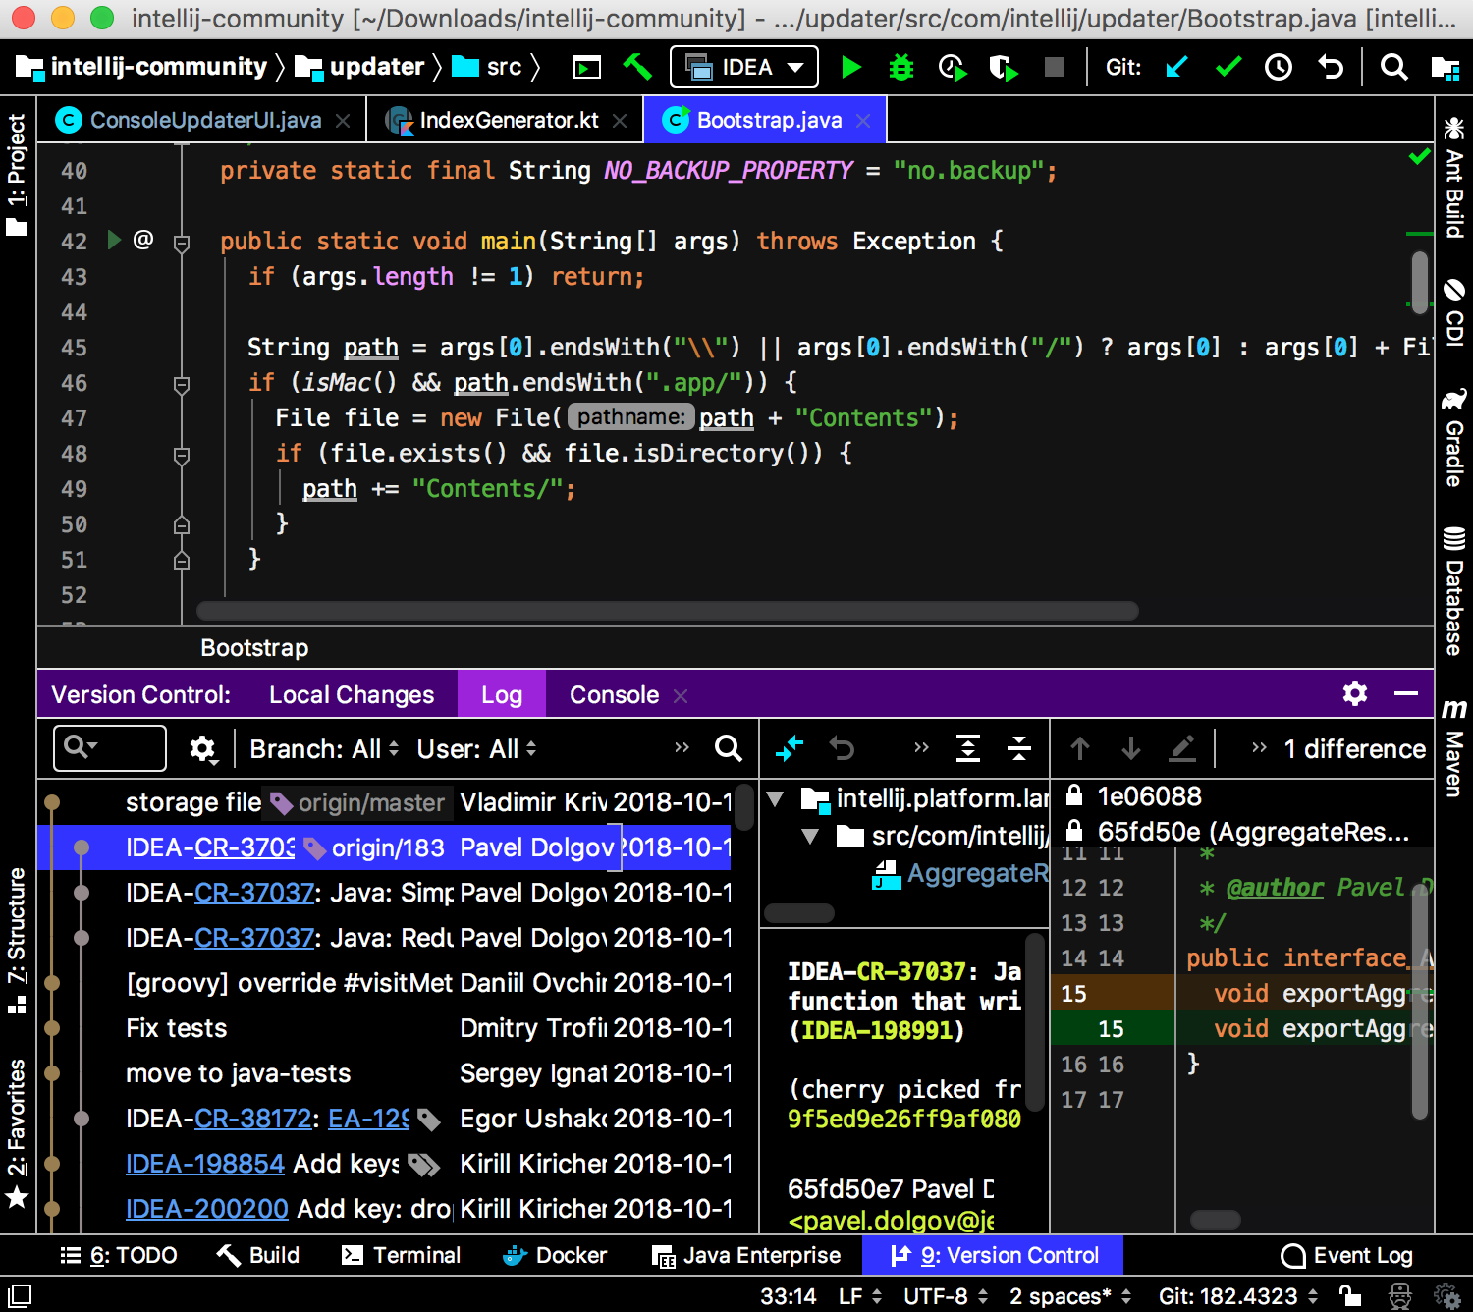Open the Event Log

click(x=1347, y=1255)
